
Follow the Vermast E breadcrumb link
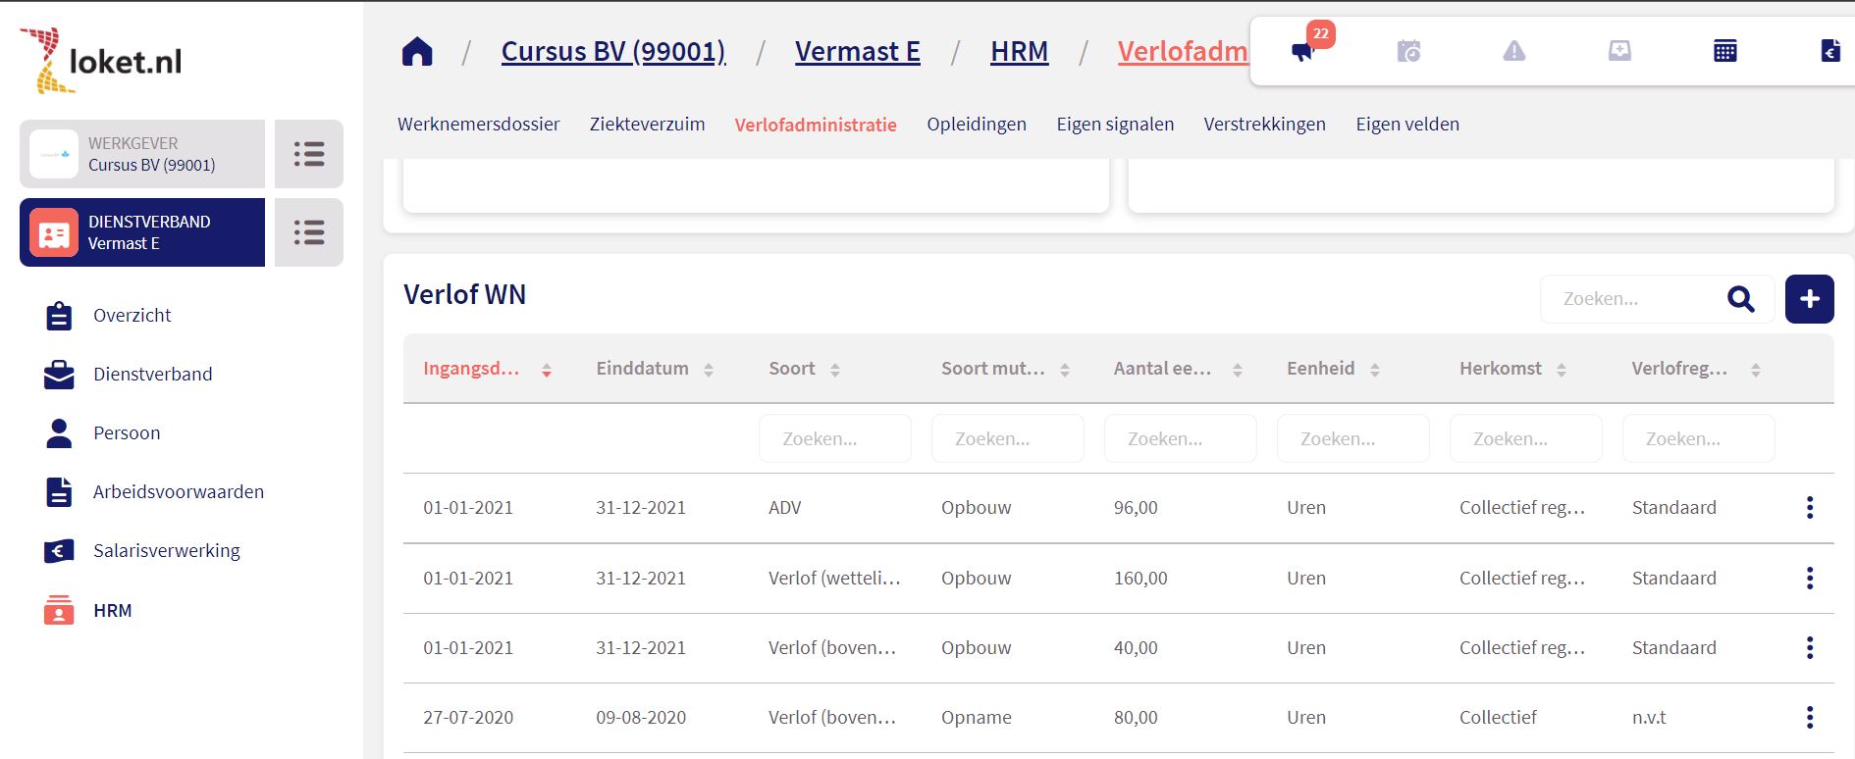857,51
